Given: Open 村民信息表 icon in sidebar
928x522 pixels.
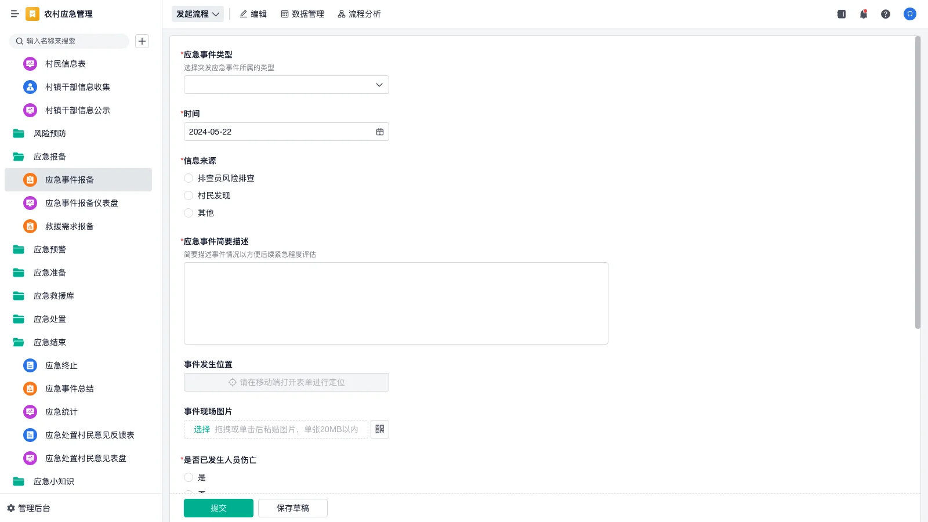Looking at the screenshot, I should (30, 64).
